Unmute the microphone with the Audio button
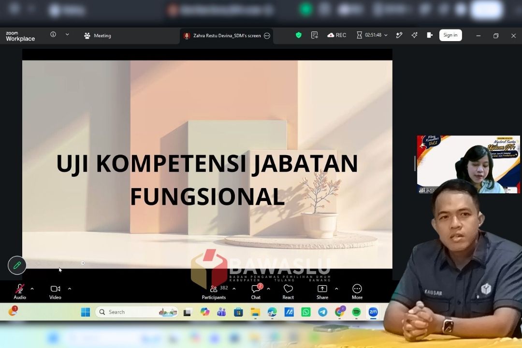The height and width of the screenshot is (348, 522). coord(20,292)
